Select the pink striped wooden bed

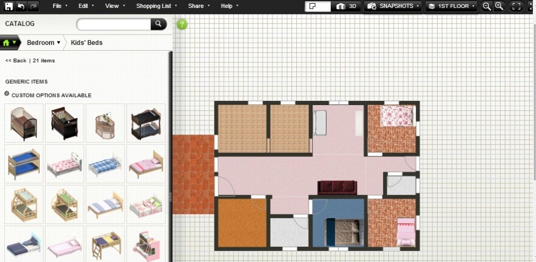[x=146, y=164]
